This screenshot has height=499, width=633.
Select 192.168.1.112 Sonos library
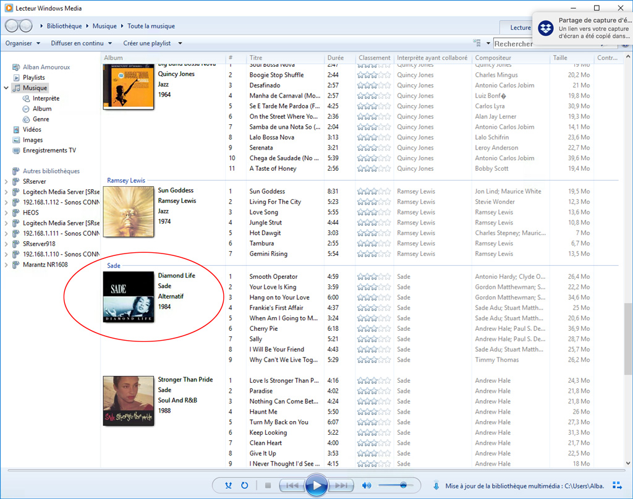pyautogui.click(x=61, y=202)
